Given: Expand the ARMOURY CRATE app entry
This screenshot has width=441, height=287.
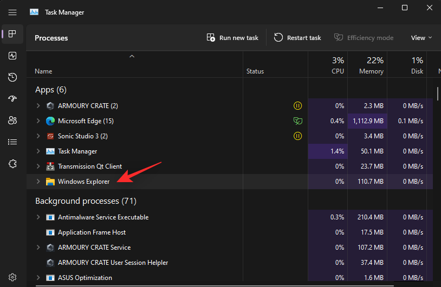Looking at the screenshot, I should [38, 106].
